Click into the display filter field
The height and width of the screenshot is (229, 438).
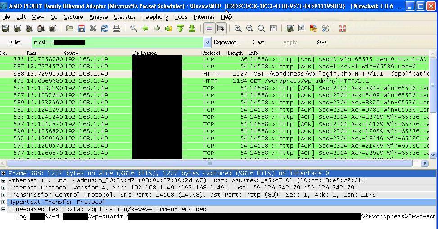tap(117, 42)
